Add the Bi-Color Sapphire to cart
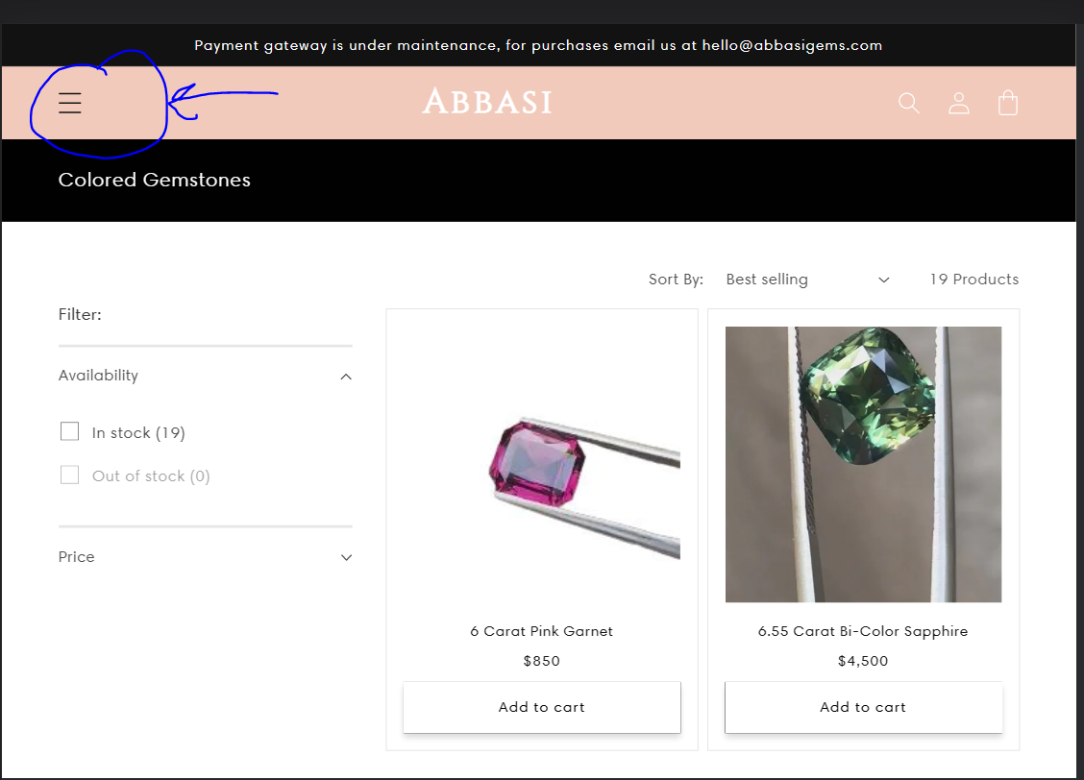Screen dimensions: 1084x780 tap(864, 707)
